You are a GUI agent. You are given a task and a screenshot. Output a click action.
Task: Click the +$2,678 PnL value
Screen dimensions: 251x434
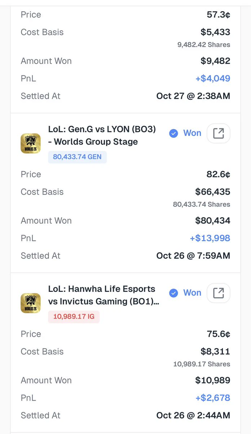point(213,398)
